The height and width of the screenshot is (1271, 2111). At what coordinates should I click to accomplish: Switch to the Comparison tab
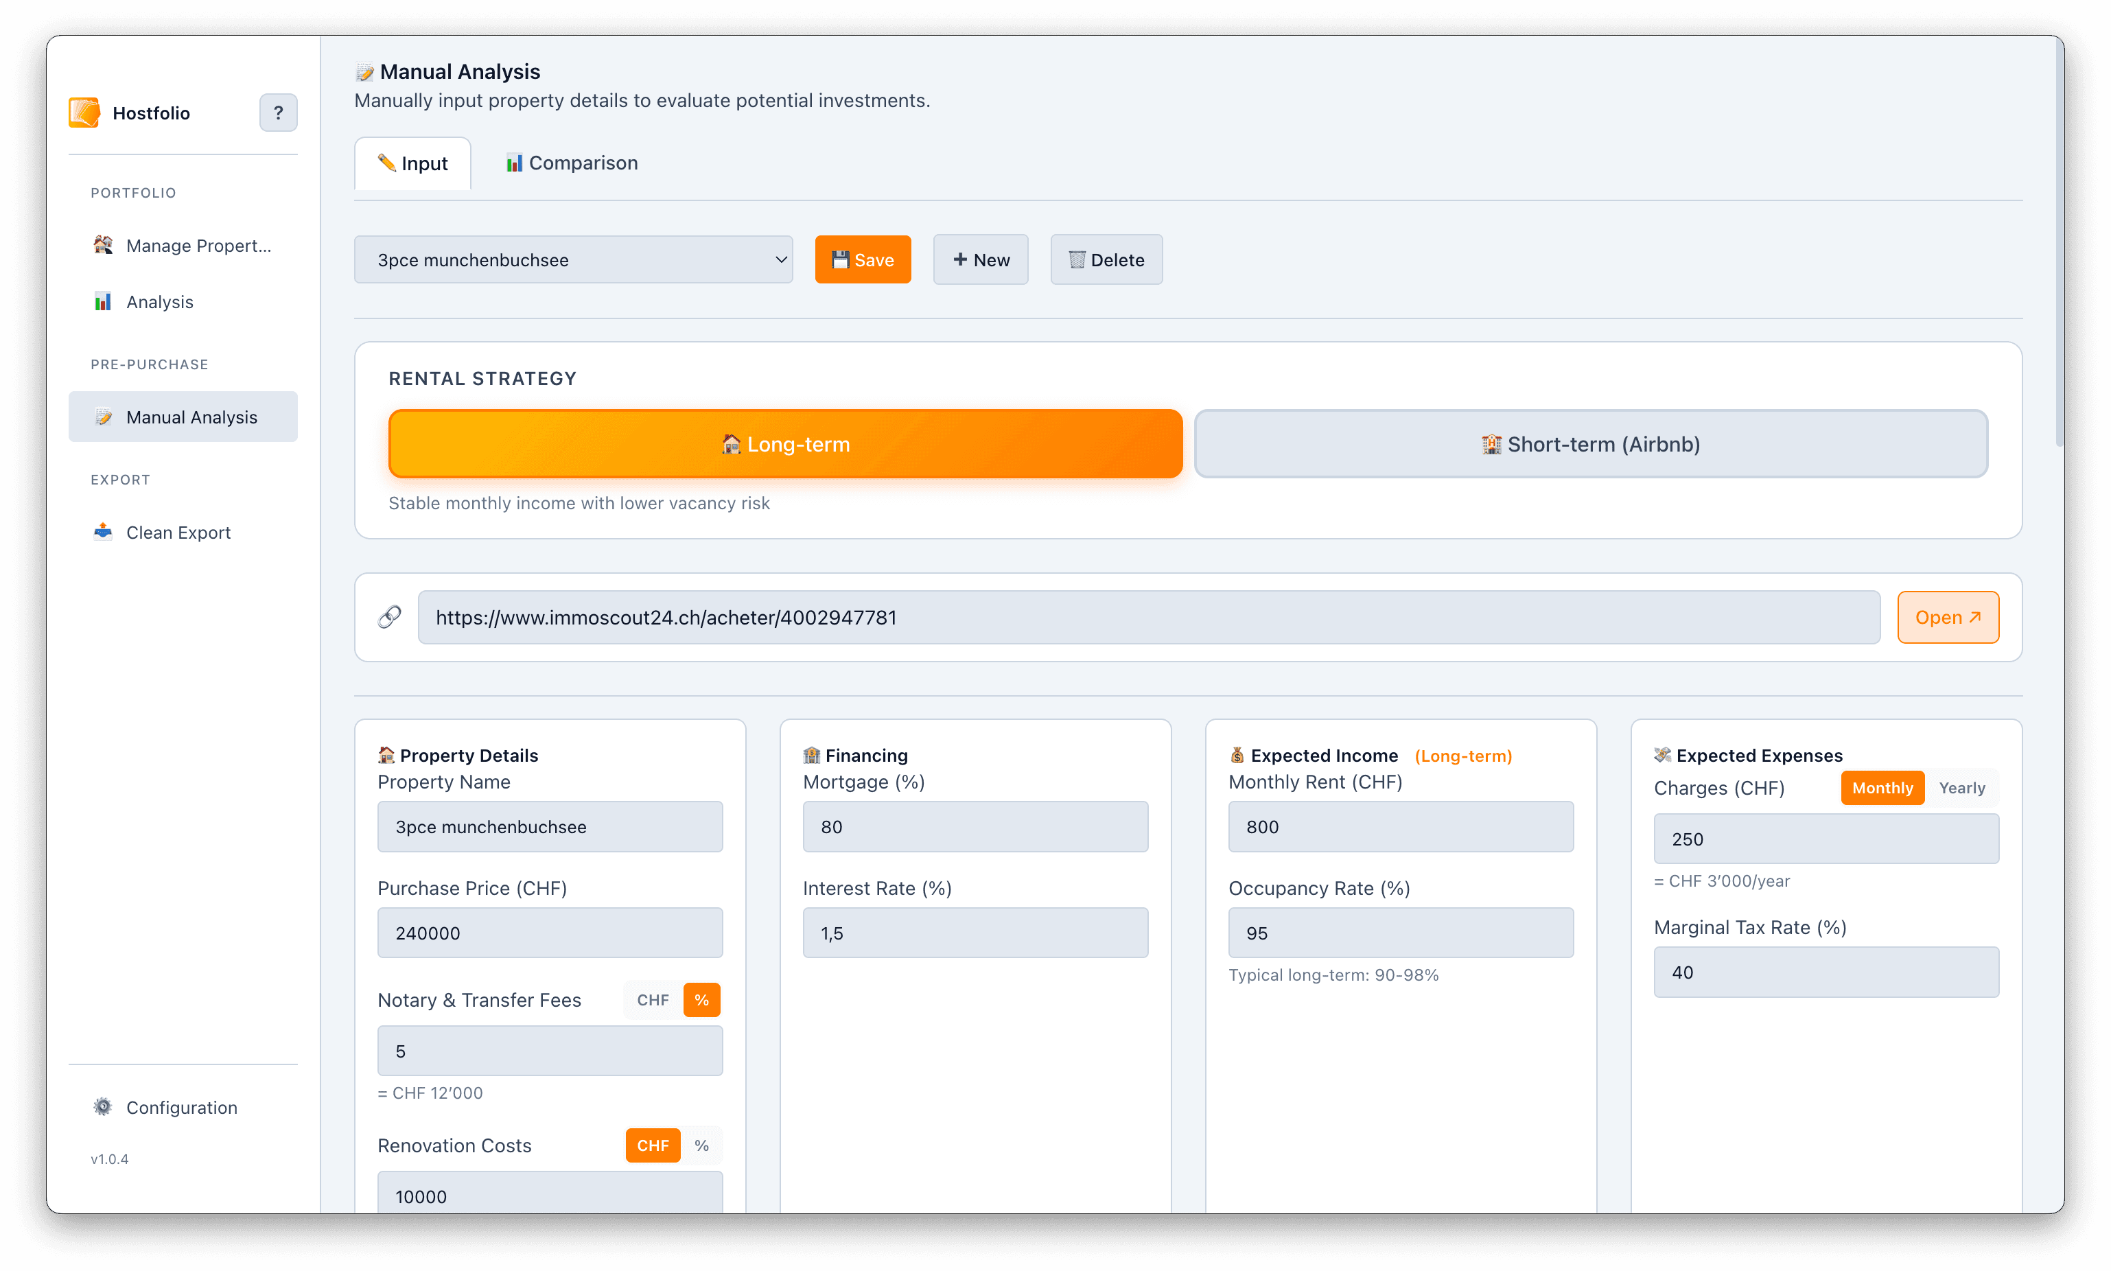[570, 163]
